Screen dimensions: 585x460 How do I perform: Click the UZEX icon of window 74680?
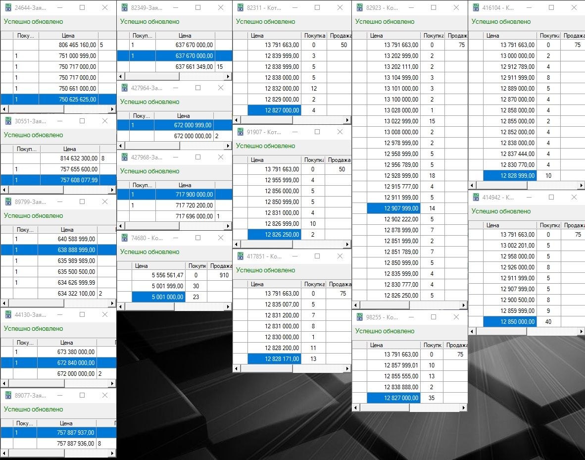click(124, 238)
